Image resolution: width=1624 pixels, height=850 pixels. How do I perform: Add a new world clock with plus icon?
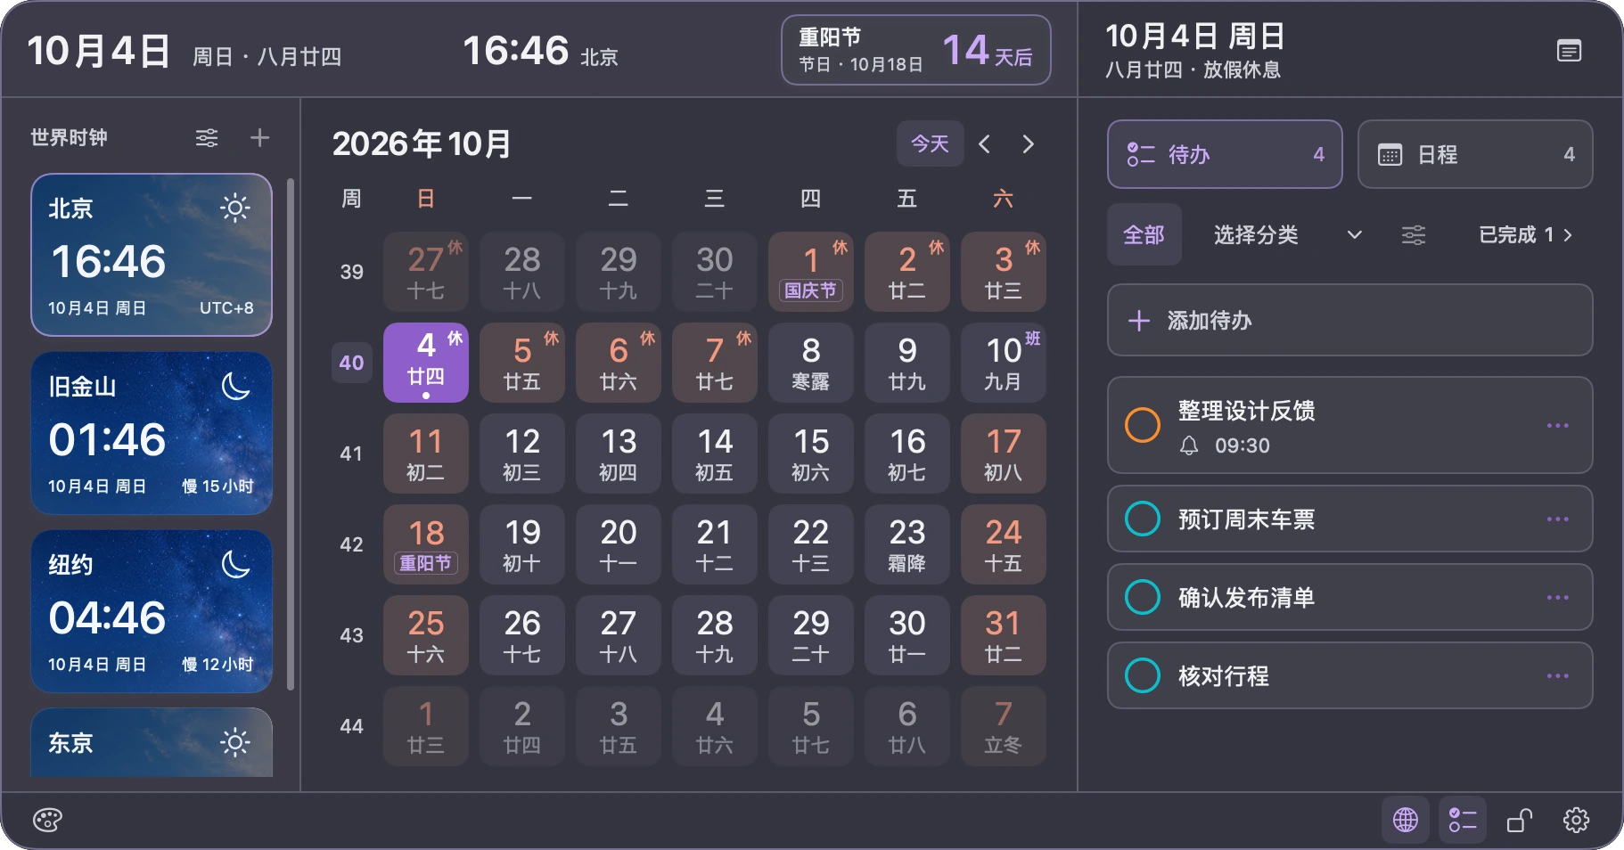tap(259, 138)
